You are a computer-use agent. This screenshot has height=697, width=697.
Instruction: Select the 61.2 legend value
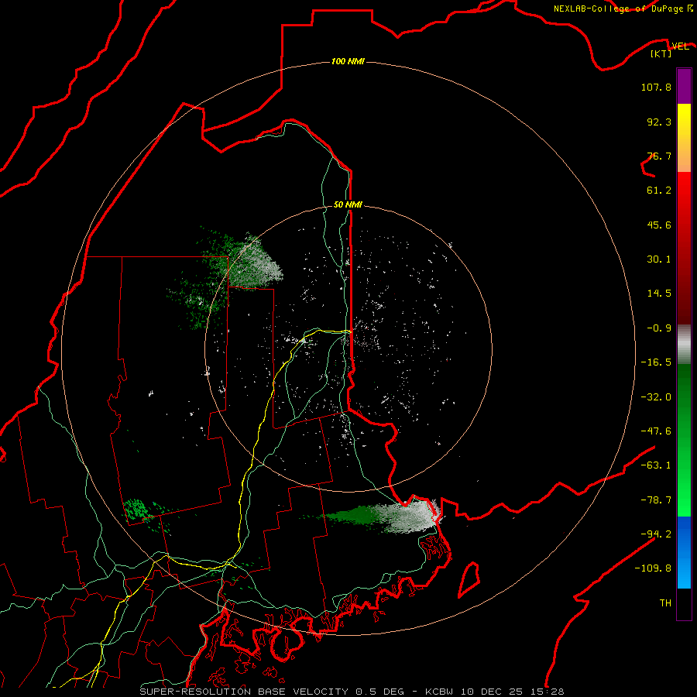coord(659,191)
